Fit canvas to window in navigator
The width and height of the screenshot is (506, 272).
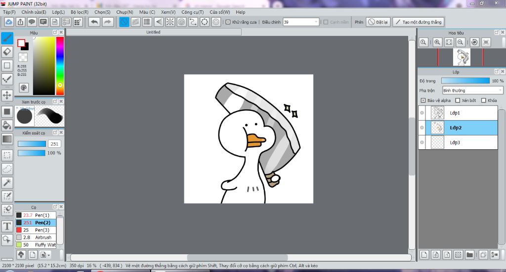(x=449, y=42)
